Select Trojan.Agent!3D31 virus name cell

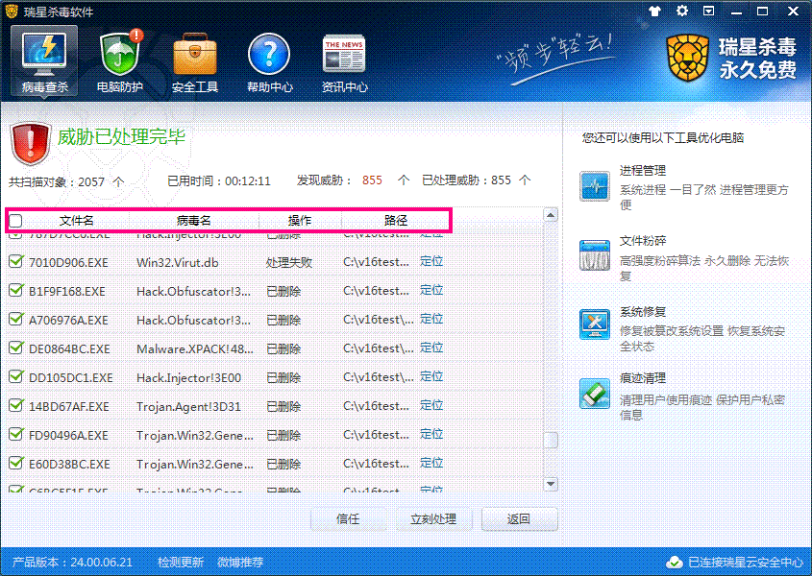click(188, 407)
